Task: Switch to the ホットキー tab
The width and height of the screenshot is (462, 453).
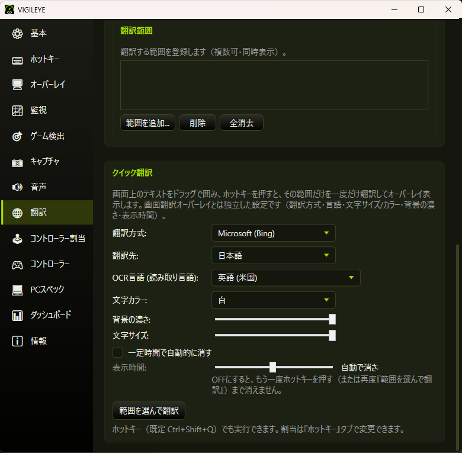Action: pos(47,59)
